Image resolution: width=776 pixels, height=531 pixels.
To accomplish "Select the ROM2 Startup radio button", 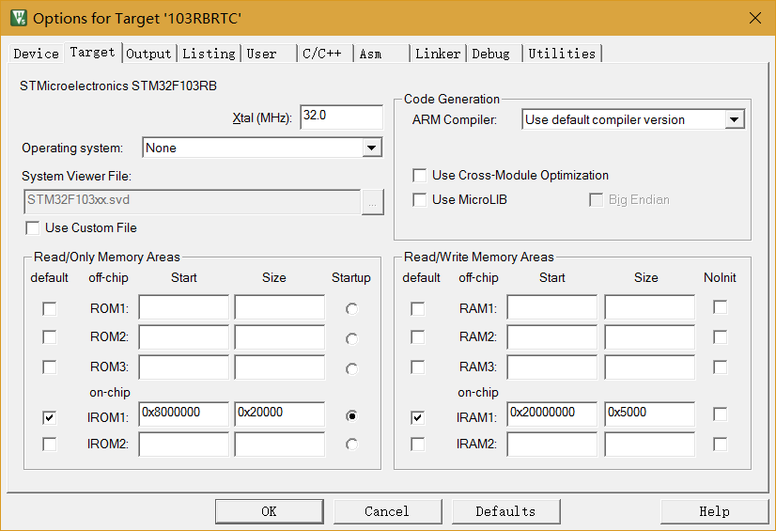I will [352, 338].
